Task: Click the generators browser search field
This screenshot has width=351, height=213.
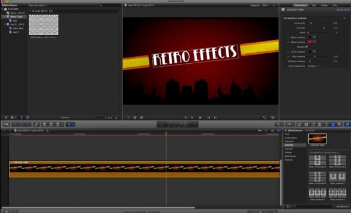Action: click(313, 207)
